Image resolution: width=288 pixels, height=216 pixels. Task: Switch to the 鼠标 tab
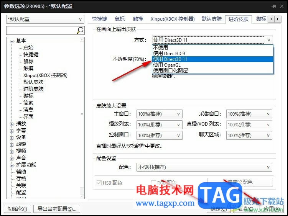[x=120, y=19]
